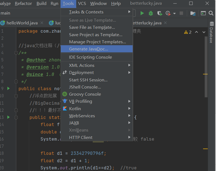Switch to helloWorld.java editor tab

click(22, 23)
